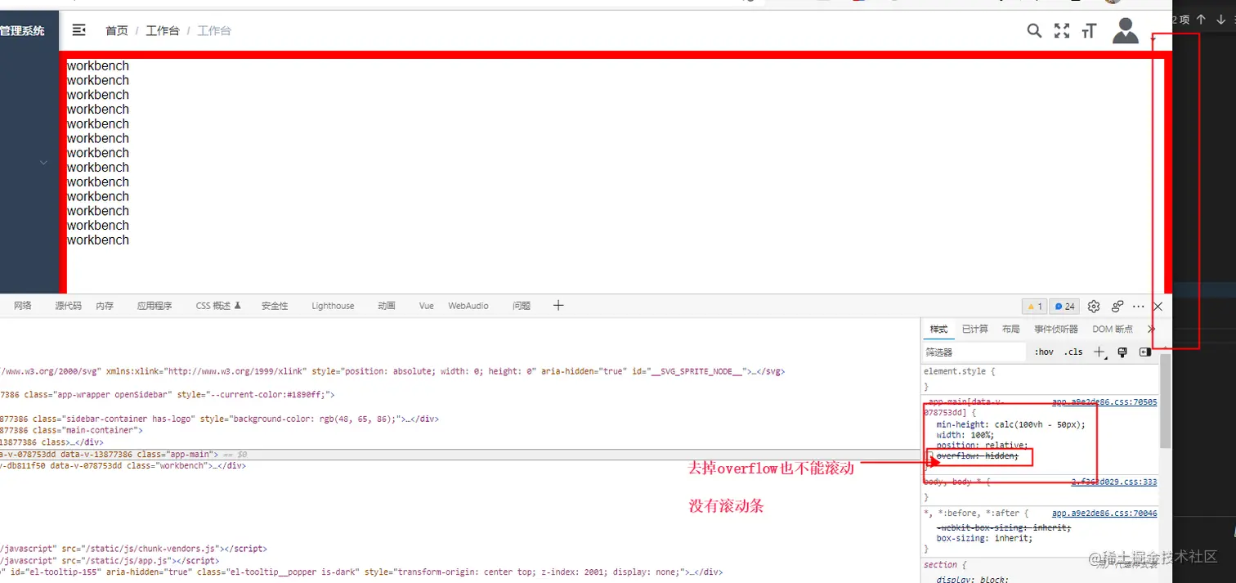Open 2.f368d029.css:333 source link

(1114, 482)
